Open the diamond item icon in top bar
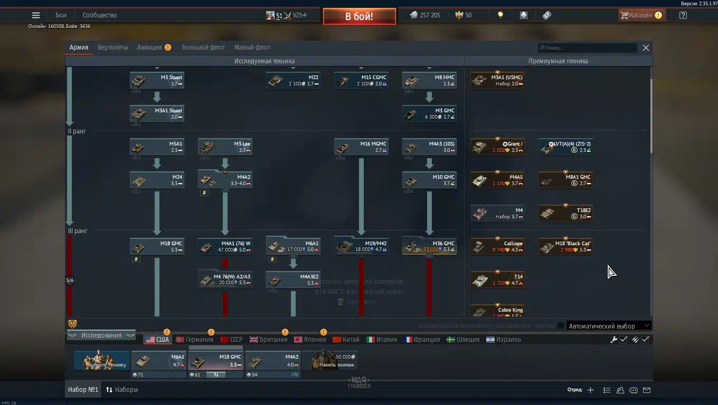Image resolution: width=718 pixels, height=405 pixels. click(x=523, y=15)
